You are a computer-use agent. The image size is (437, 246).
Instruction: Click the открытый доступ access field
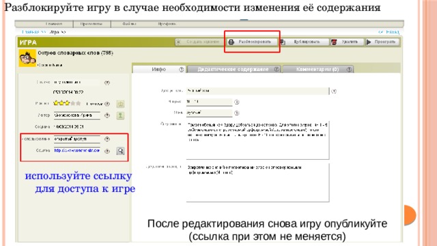pyautogui.click(x=77, y=139)
